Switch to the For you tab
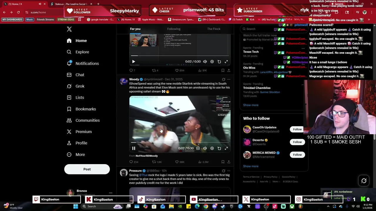 click(x=135, y=29)
